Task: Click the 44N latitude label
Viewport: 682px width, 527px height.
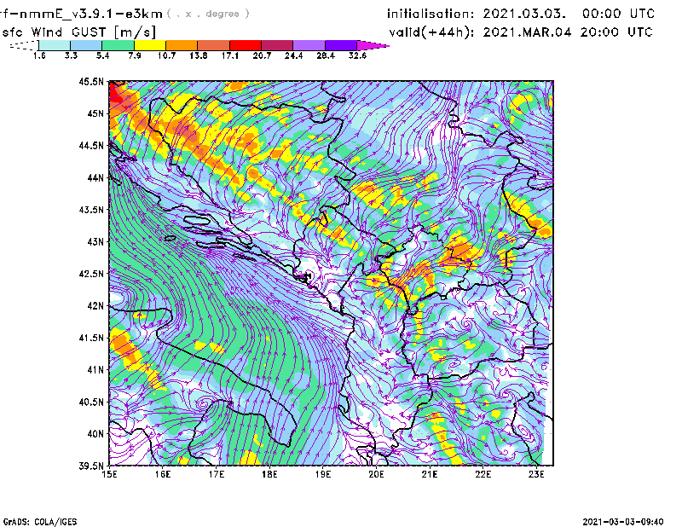Action: [x=95, y=177]
